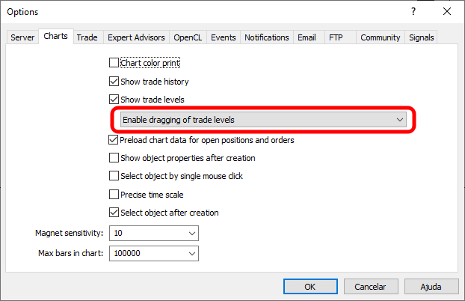Expand the Max bars in chart dropdown
This screenshot has width=465, height=301.
154,254
